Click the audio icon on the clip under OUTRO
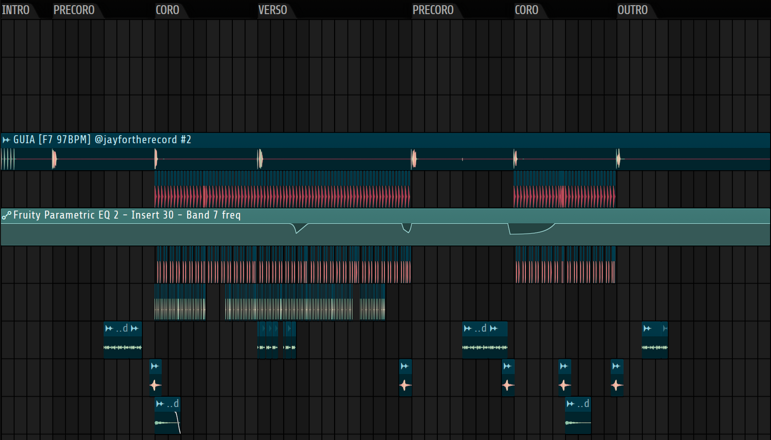 647,328
